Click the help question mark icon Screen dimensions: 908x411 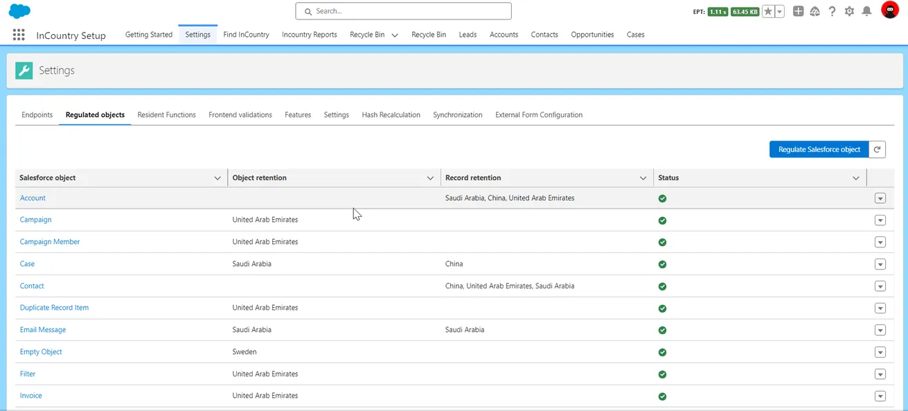833,12
